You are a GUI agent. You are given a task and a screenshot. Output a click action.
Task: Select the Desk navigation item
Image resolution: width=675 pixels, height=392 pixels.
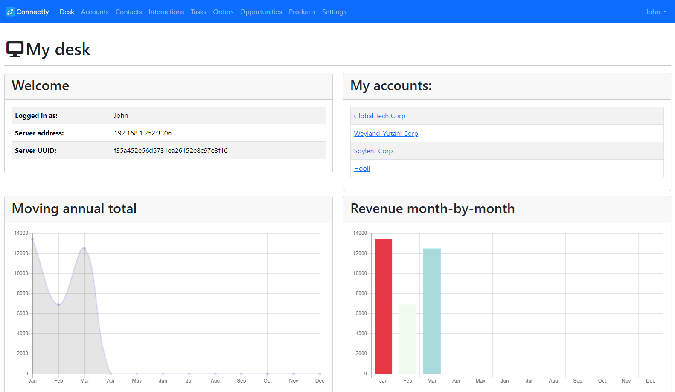[67, 12]
